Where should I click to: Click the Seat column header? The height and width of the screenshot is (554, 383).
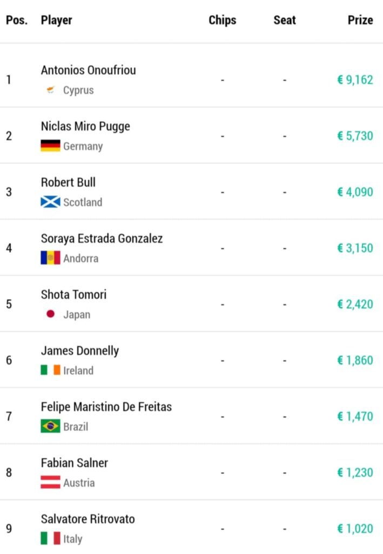284,20
